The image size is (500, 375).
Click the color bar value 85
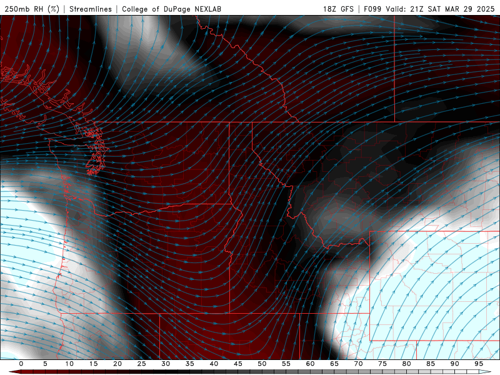click(x=431, y=364)
